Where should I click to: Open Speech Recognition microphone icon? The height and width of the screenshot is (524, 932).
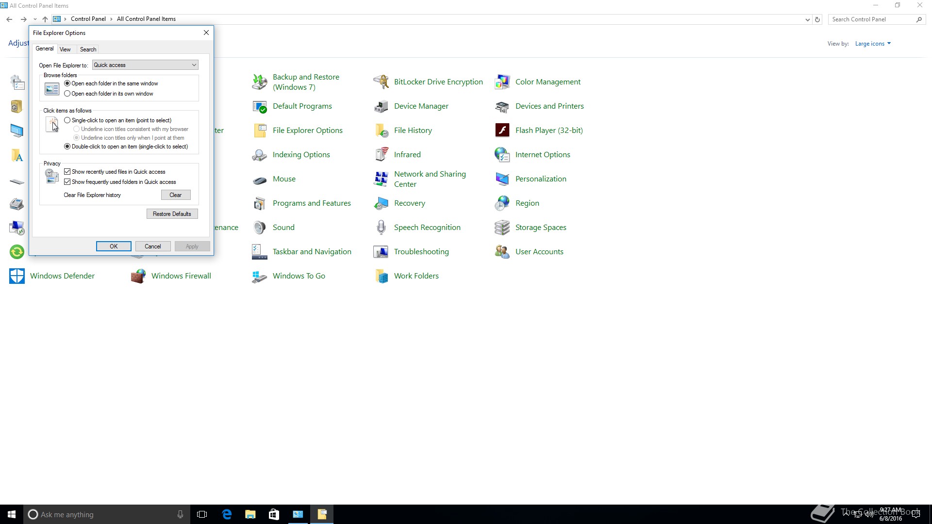tap(381, 228)
